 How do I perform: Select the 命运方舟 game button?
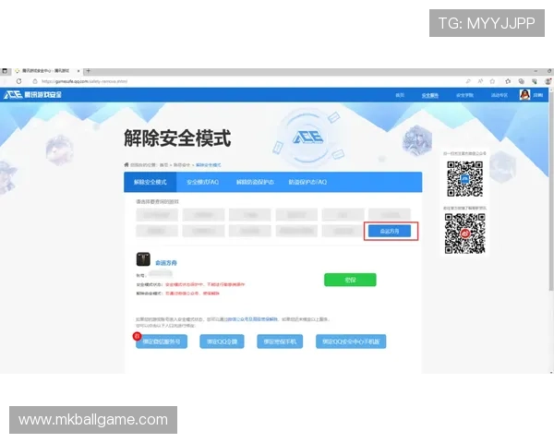click(x=390, y=231)
